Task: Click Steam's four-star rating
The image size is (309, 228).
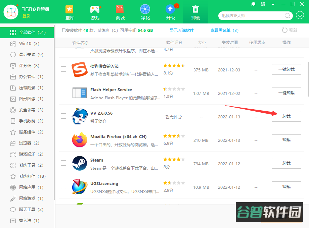Action: [x=174, y=159]
